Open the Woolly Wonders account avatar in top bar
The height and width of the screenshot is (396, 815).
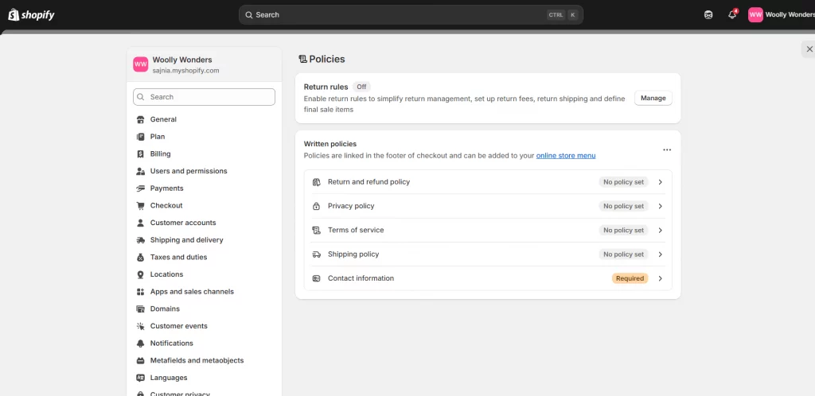(755, 14)
